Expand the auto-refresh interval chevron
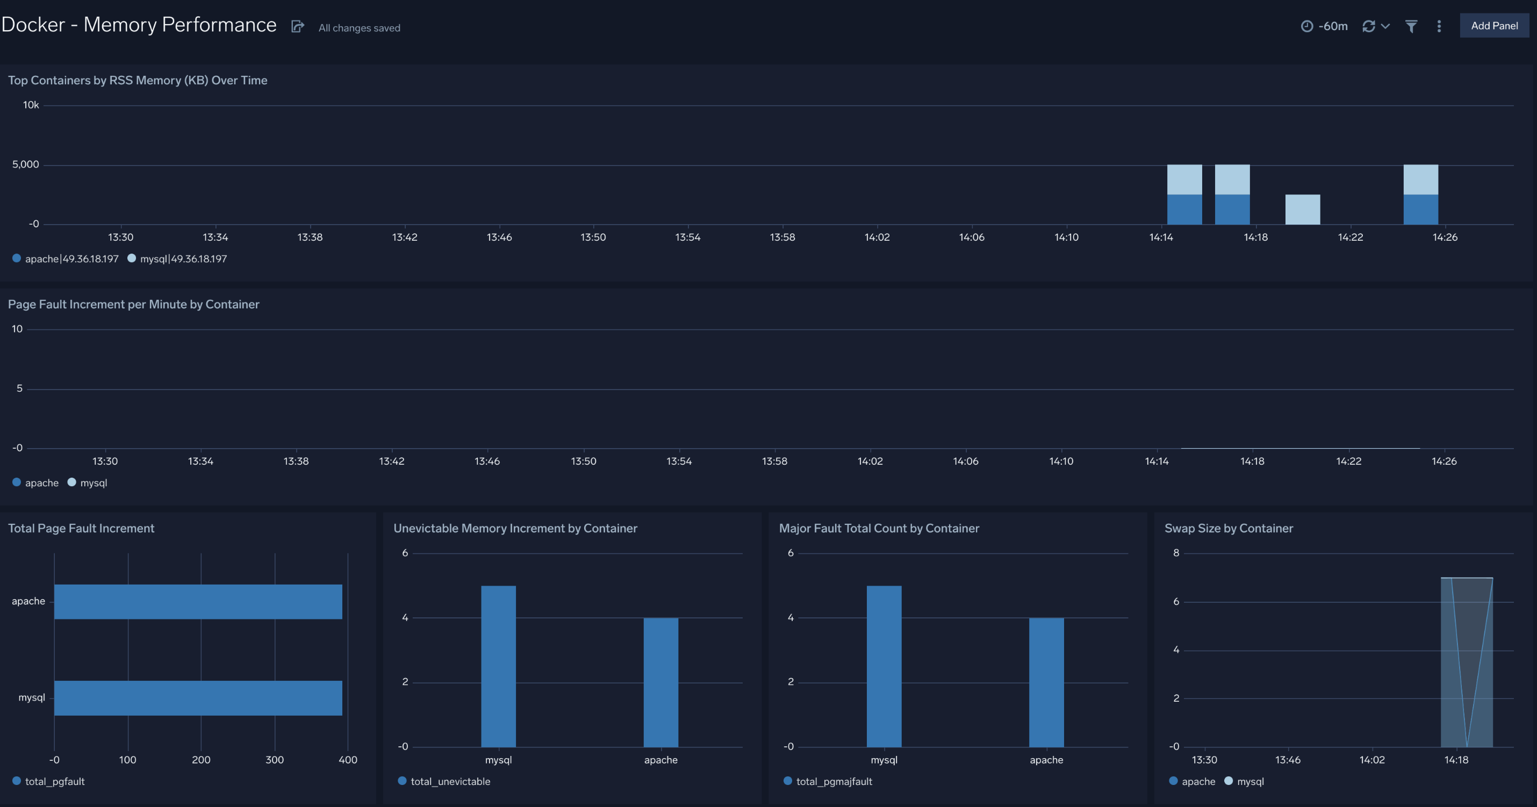Screen dimensions: 1537x807 tap(1385, 27)
